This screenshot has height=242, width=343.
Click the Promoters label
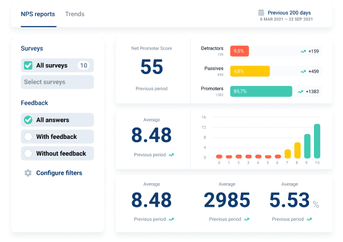[x=212, y=88]
